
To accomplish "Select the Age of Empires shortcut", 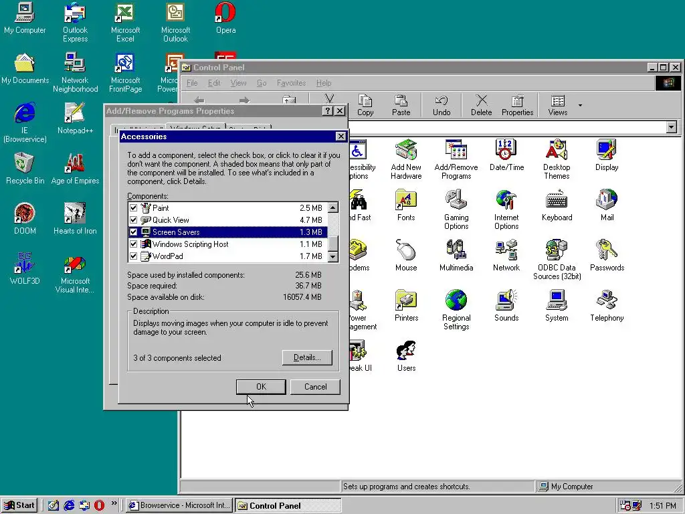I will [x=75, y=168].
